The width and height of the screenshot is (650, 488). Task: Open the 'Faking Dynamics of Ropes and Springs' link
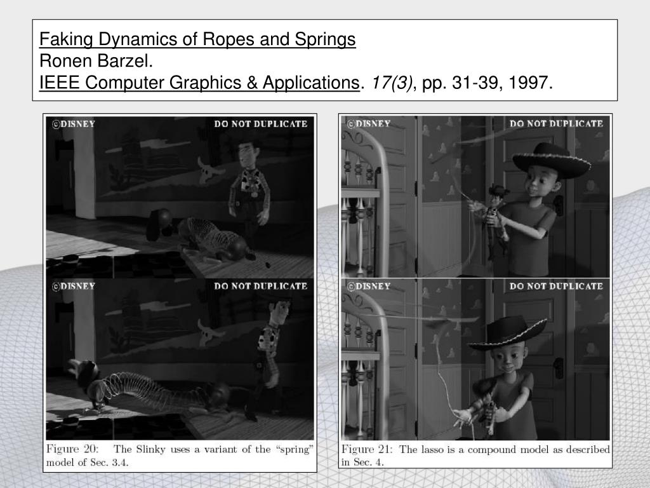click(197, 39)
